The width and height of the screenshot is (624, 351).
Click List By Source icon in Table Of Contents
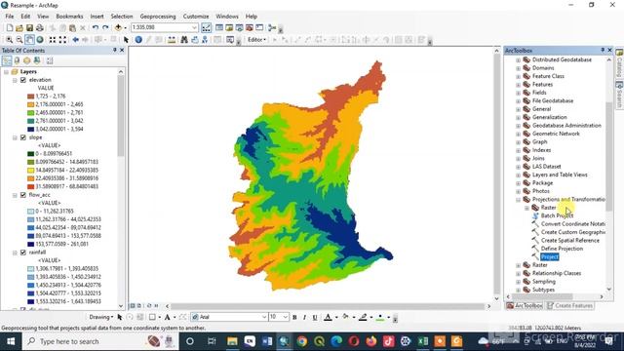coord(17,60)
